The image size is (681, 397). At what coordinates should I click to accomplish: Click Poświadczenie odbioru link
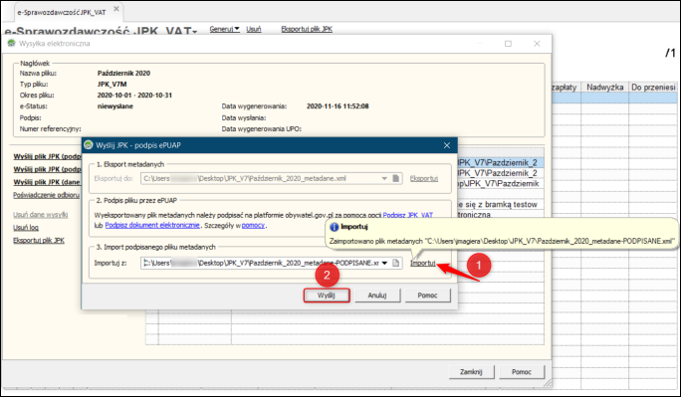(x=47, y=195)
